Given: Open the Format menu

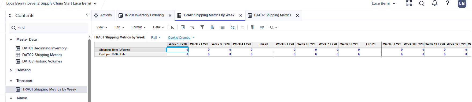Looking at the screenshot, I should click(x=138, y=27).
